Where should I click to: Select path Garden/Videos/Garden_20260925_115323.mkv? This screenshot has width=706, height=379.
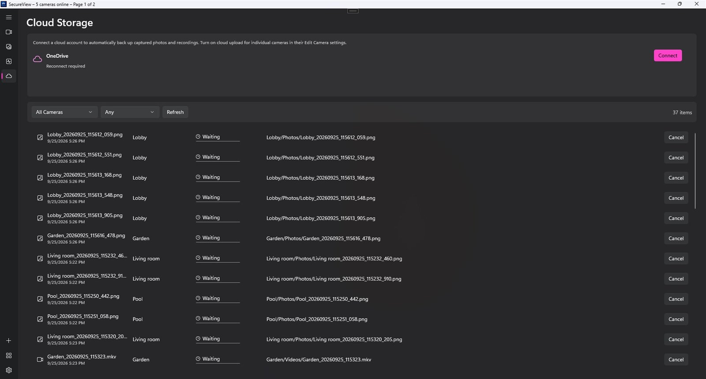319,360
